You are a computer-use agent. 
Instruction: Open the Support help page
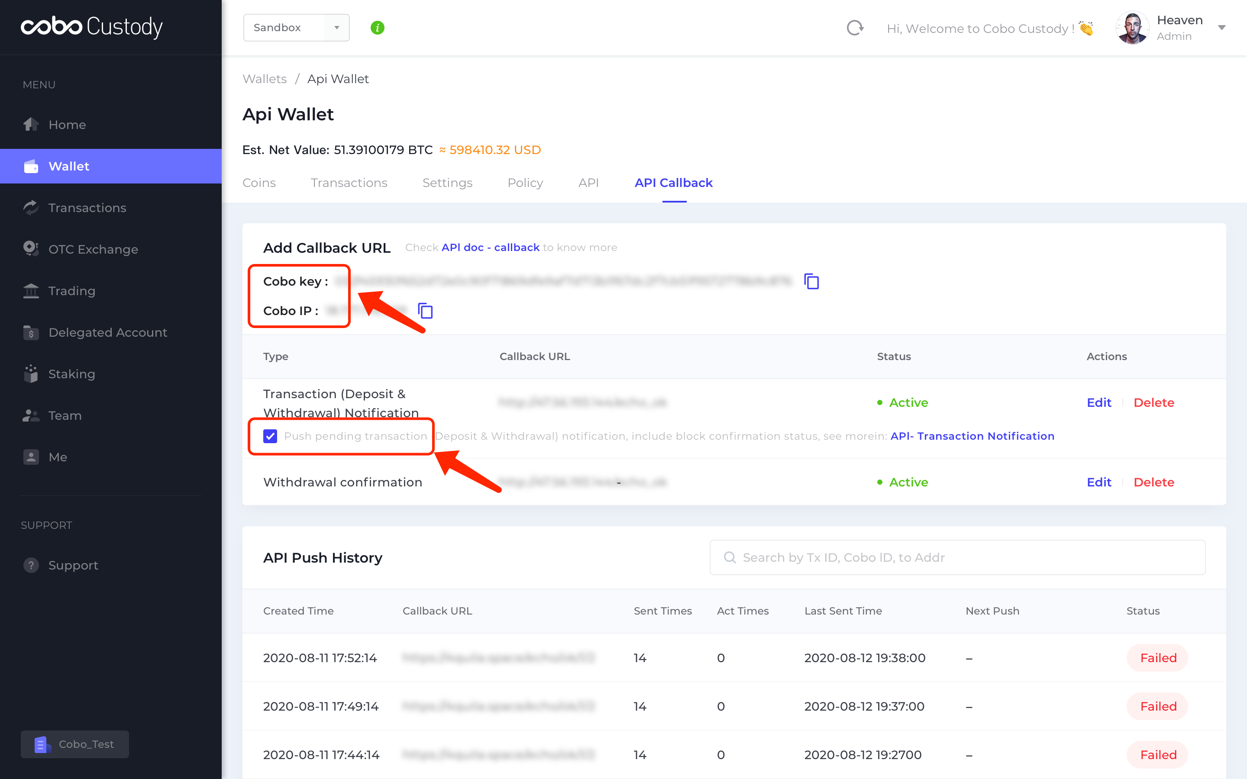tap(73, 565)
